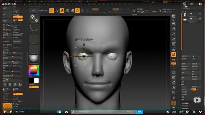Image resolution: width=205 pixels, height=115 pixels.
Task: Toggle the orange Mrgb button in top shelf
Action: pos(95,9)
